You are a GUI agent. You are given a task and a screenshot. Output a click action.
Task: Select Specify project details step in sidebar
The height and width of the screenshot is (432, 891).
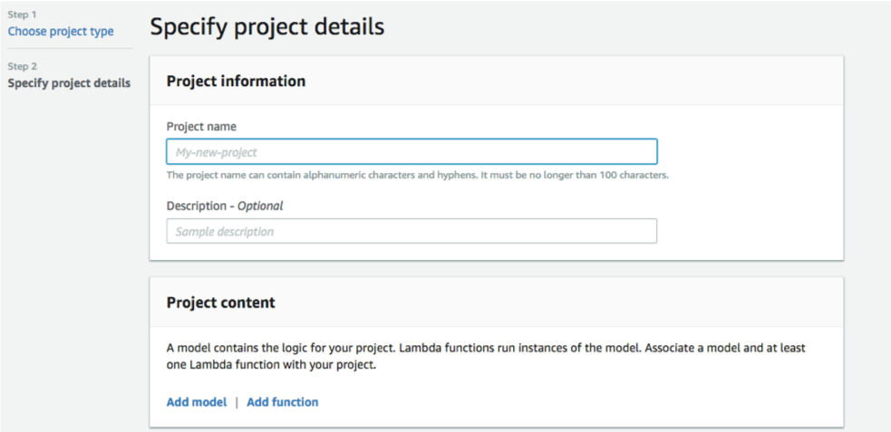69,83
